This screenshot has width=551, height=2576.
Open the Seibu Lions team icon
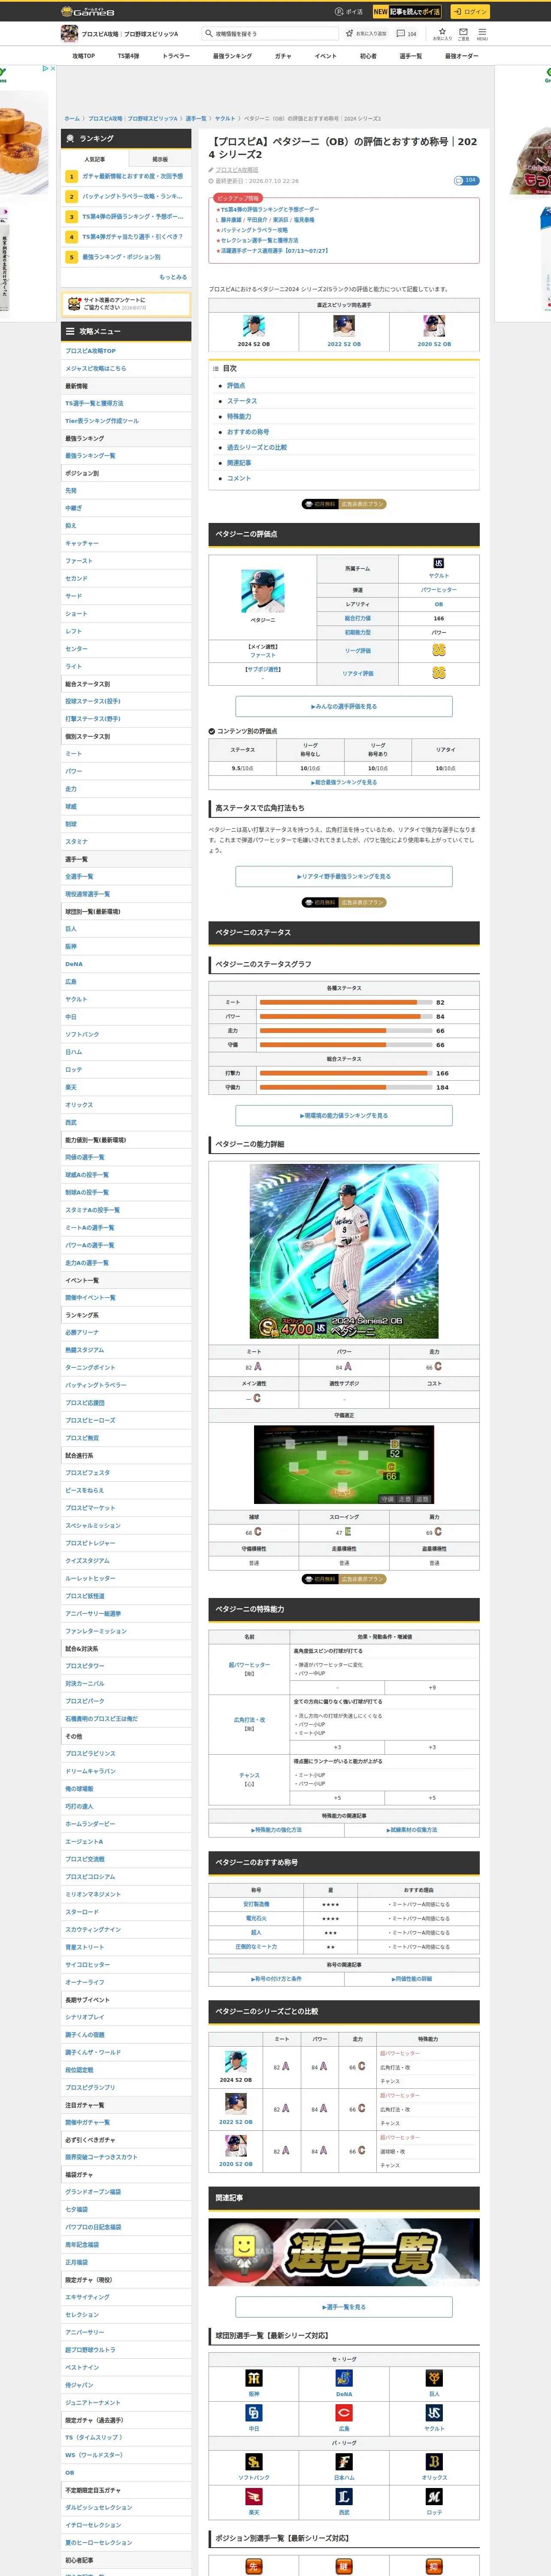tap(344, 2497)
